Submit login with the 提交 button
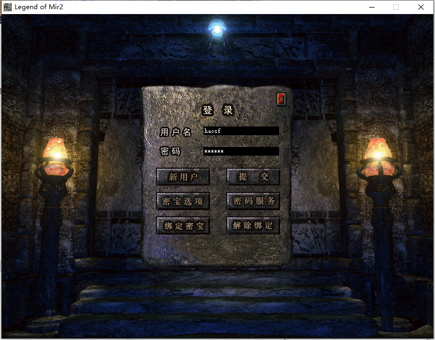435x340 pixels. pos(253,177)
